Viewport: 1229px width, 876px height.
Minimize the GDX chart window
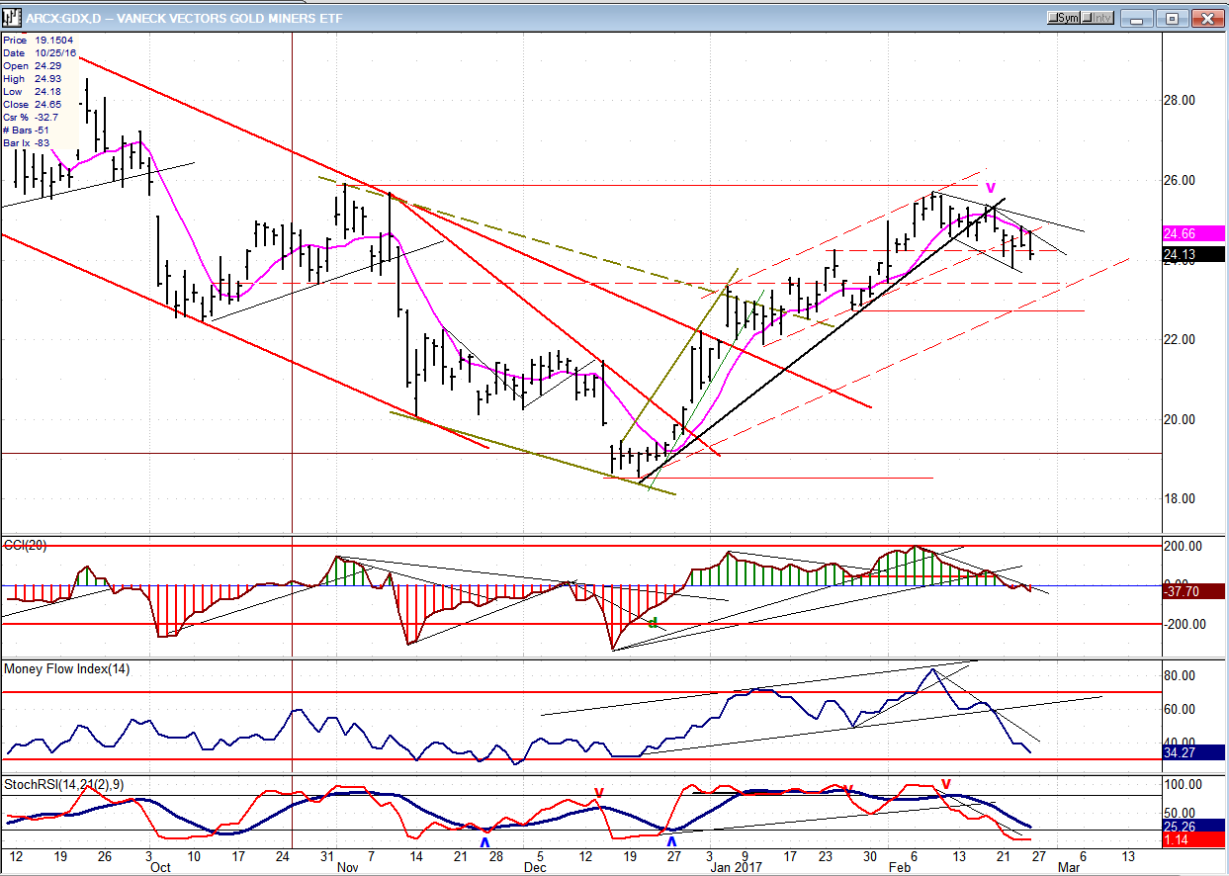click(x=1138, y=18)
